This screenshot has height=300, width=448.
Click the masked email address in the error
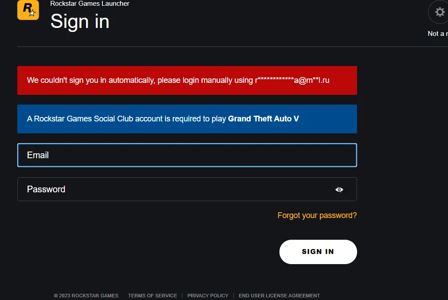(292, 80)
